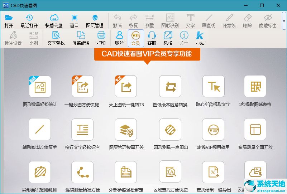Image resolution: width=287 pixels, height=194 pixels.
Task: Expand the toolbar overflow chevron
Action: click(x=284, y=21)
